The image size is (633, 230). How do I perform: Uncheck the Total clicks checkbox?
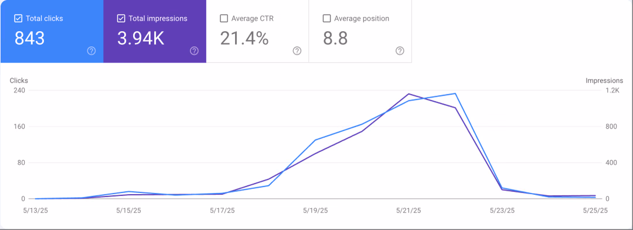coord(18,18)
